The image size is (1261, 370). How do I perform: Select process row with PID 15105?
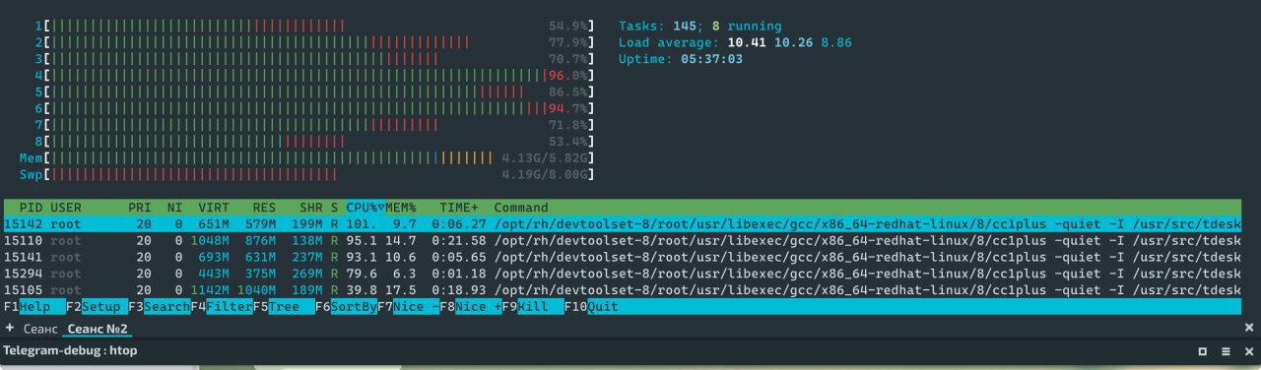(623, 290)
